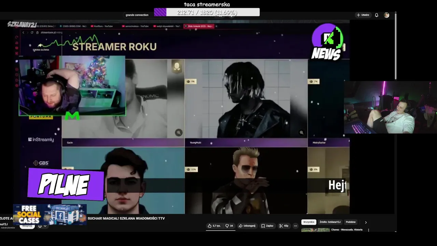Viewport: 437px width, 246px height.
Task: Like the video with 3,7 tys. likes
Action: click(214, 226)
